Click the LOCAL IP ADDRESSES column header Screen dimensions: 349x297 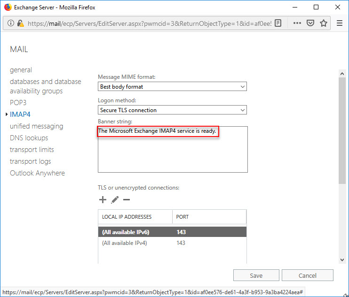click(135, 217)
